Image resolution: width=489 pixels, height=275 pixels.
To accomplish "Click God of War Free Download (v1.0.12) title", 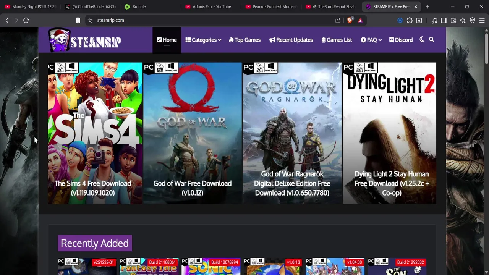I will 193,188.
